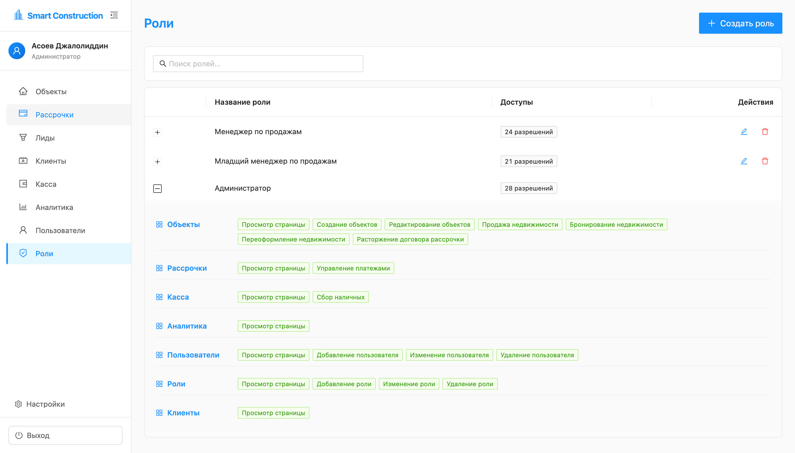Select Роли in the sidebar menu
Image resolution: width=795 pixels, height=453 pixels.
(69, 254)
